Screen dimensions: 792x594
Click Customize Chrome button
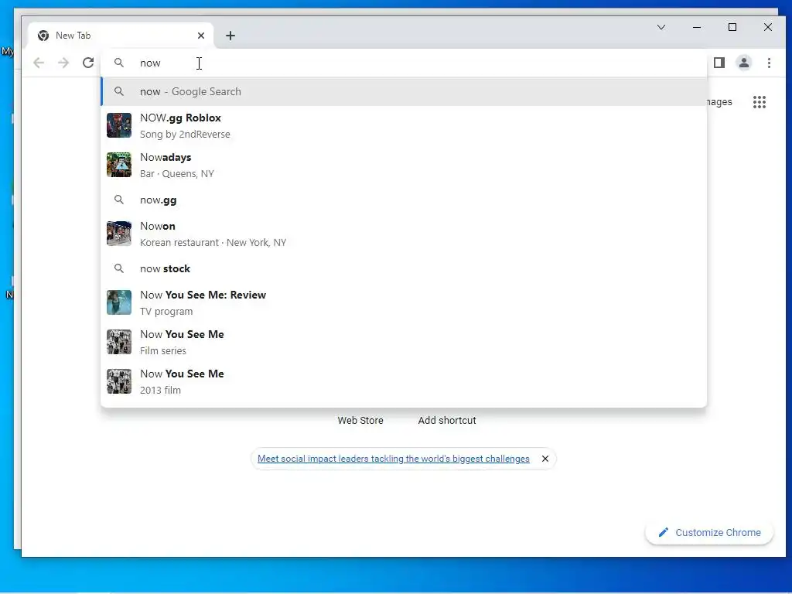(x=709, y=532)
